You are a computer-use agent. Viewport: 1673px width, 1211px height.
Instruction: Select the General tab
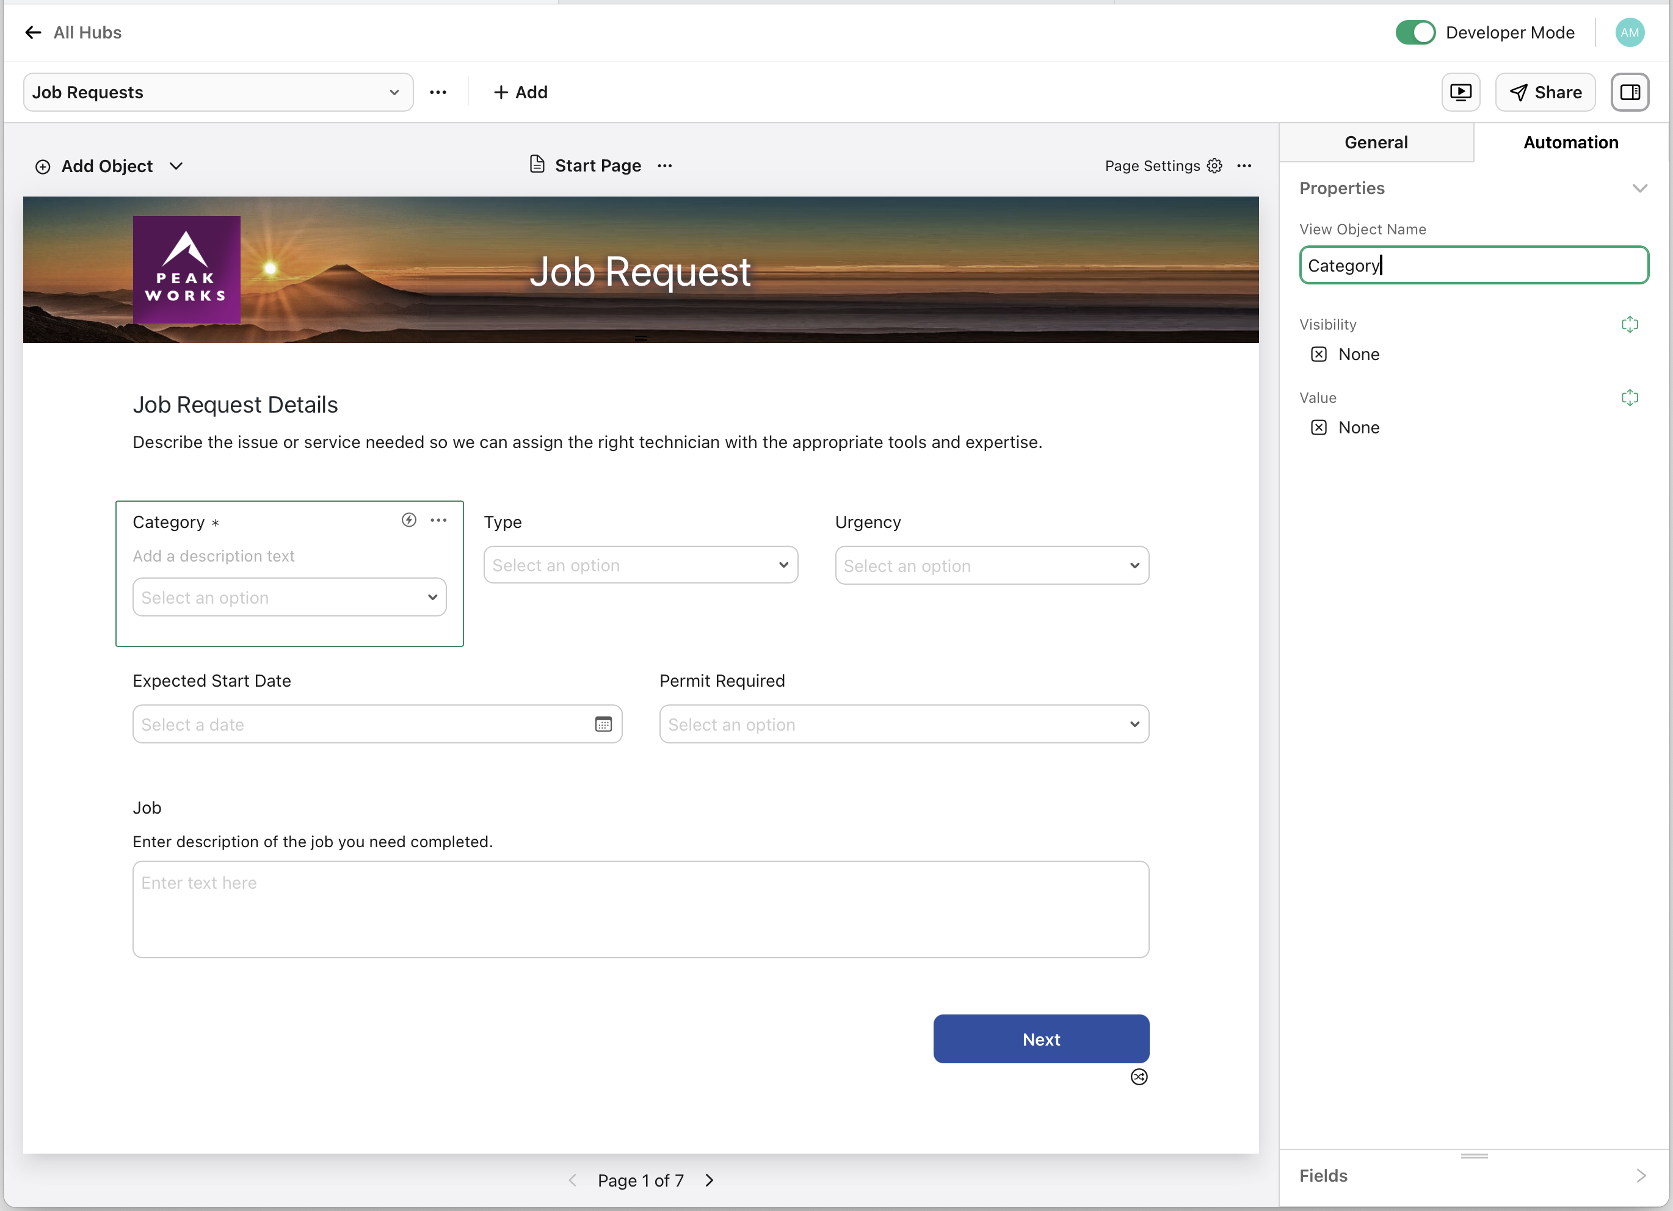1376,142
